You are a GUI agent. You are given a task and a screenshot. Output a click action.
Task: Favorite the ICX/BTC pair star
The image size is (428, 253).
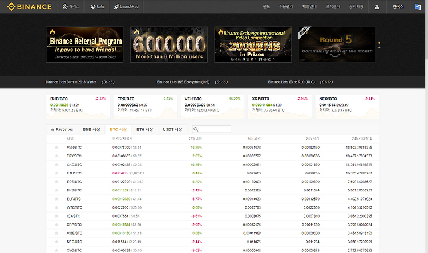tap(56, 216)
